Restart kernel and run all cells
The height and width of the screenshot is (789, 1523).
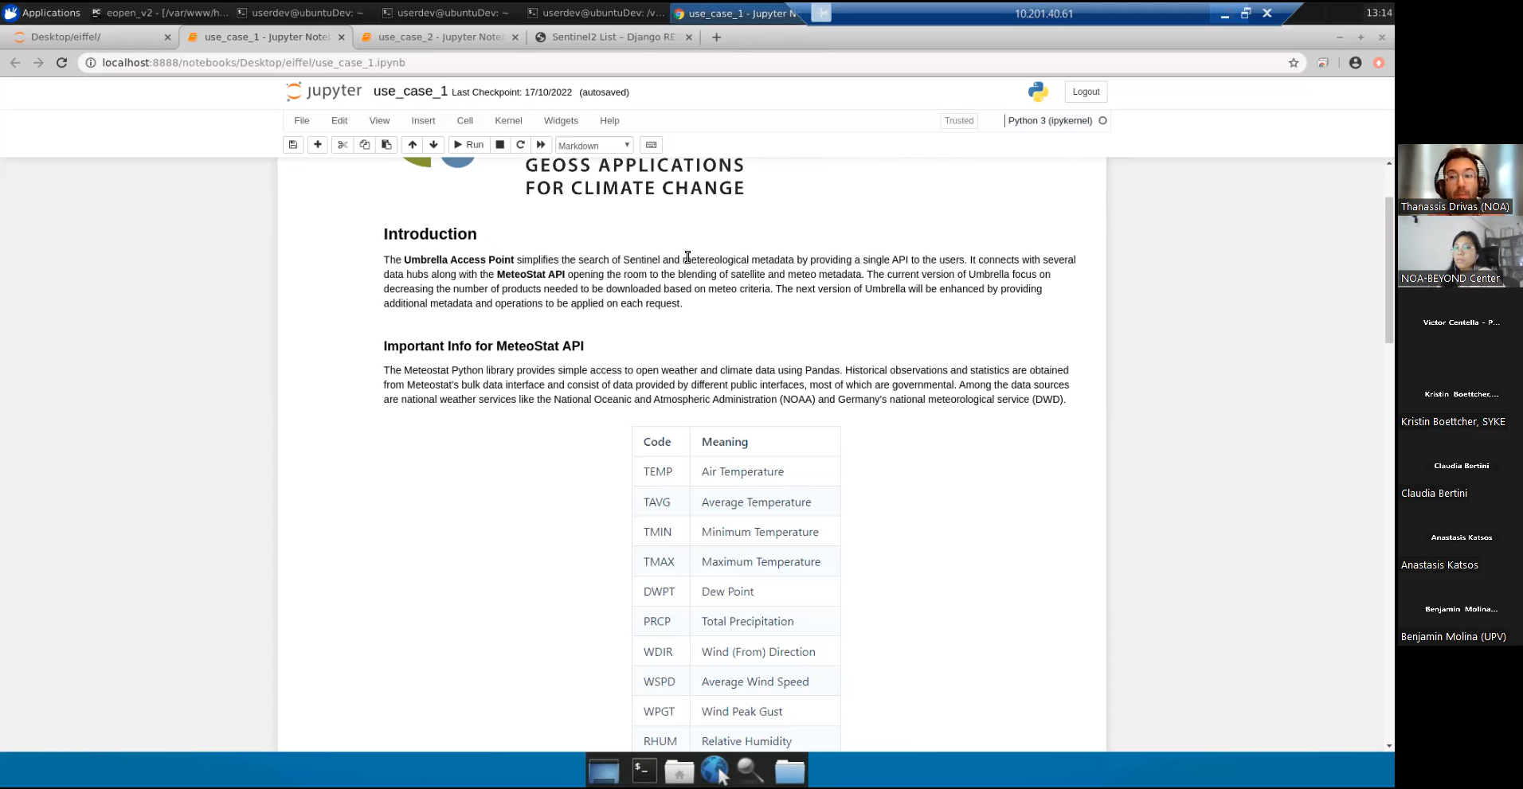[541, 145]
